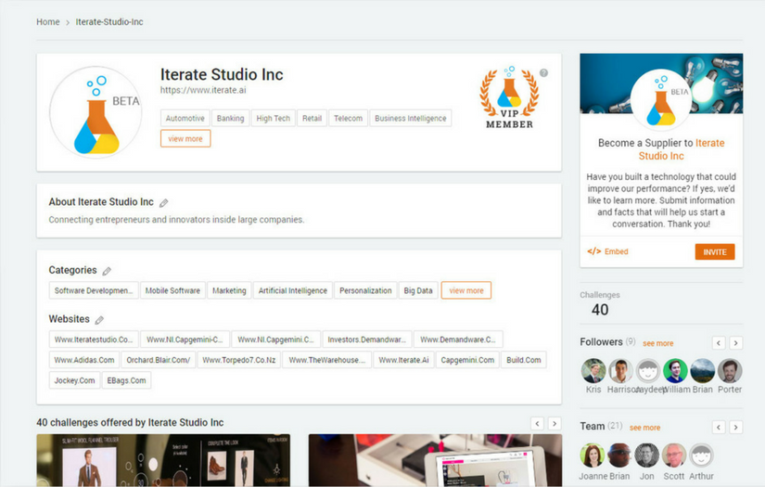
Task: Select the Business Intelligence tag
Action: click(410, 118)
